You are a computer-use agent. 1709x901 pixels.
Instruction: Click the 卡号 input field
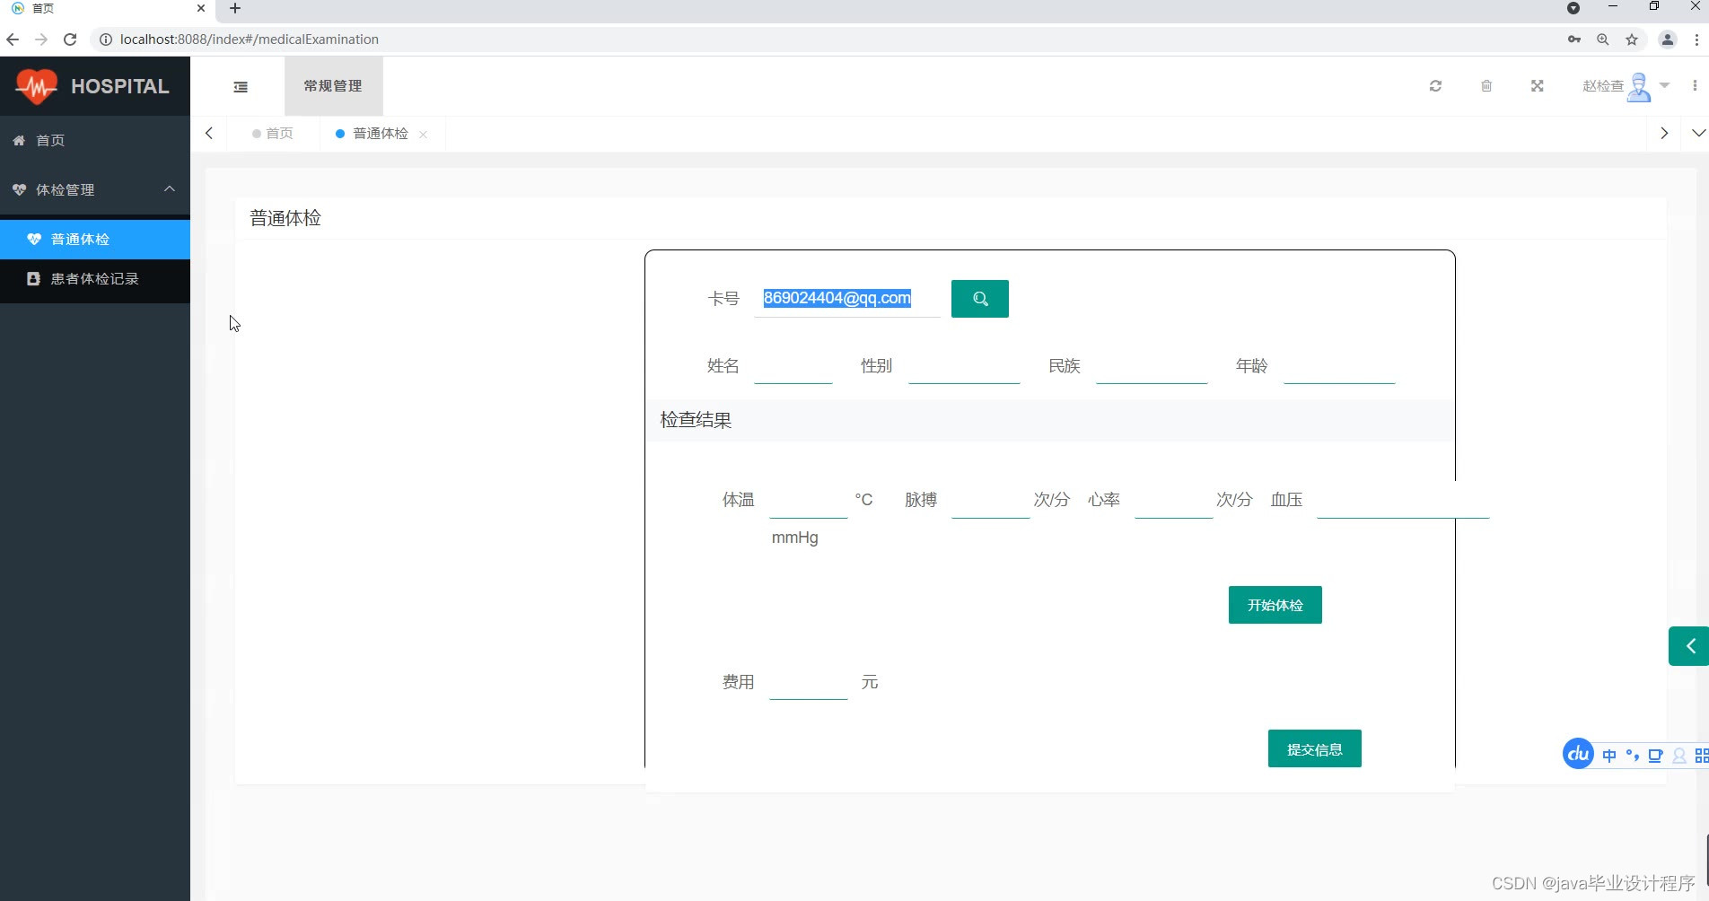click(847, 299)
